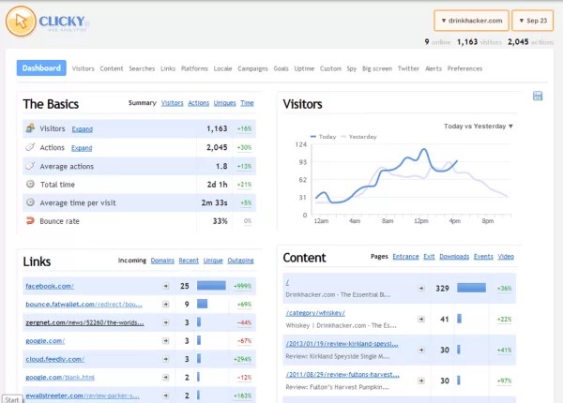
Task: Click the Total time clock icon
Action: click(30, 184)
